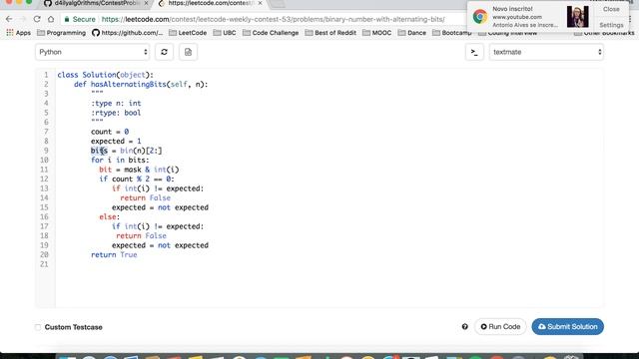This screenshot has width=639, height=359.
Task: Click the notification profile thumbnail
Action: pos(577,17)
